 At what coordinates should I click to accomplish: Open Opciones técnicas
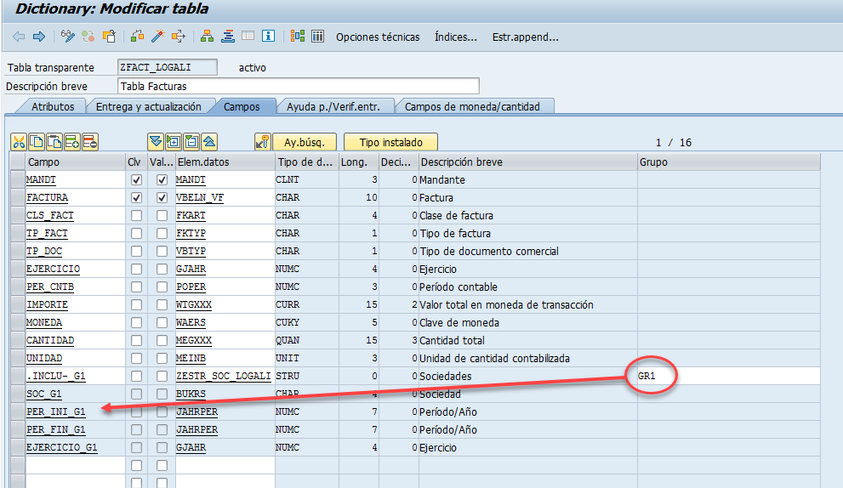[378, 37]
